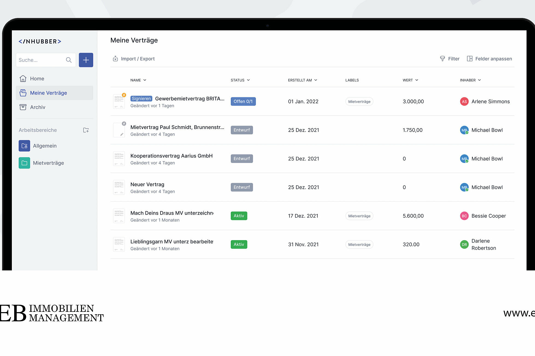The image size is (535, 356).
Task: Click Mietverträge label in Gewerbemietvertrag row
Action: click(x=359, y=101)
